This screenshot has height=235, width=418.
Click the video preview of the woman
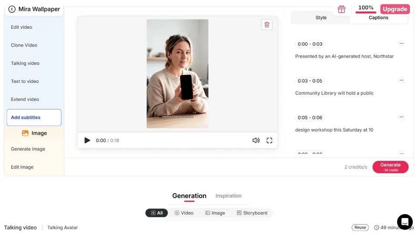[177, 74]
